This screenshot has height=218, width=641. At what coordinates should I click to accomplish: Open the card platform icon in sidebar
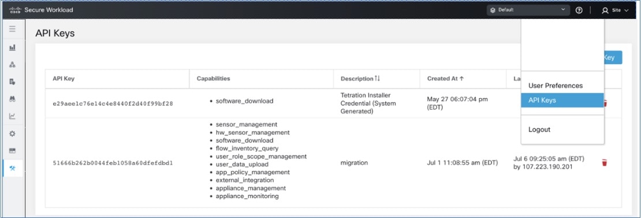tap(12, 151)
